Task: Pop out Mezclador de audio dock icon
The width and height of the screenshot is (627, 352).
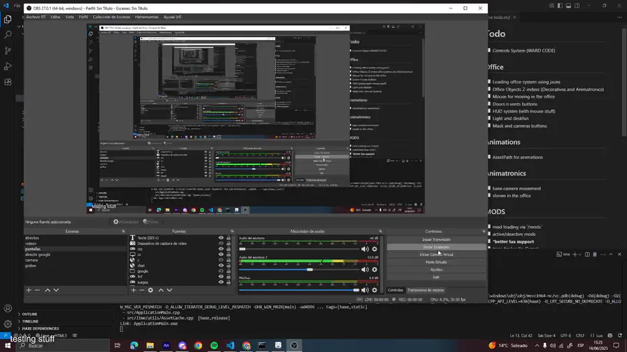Action: 380,232
